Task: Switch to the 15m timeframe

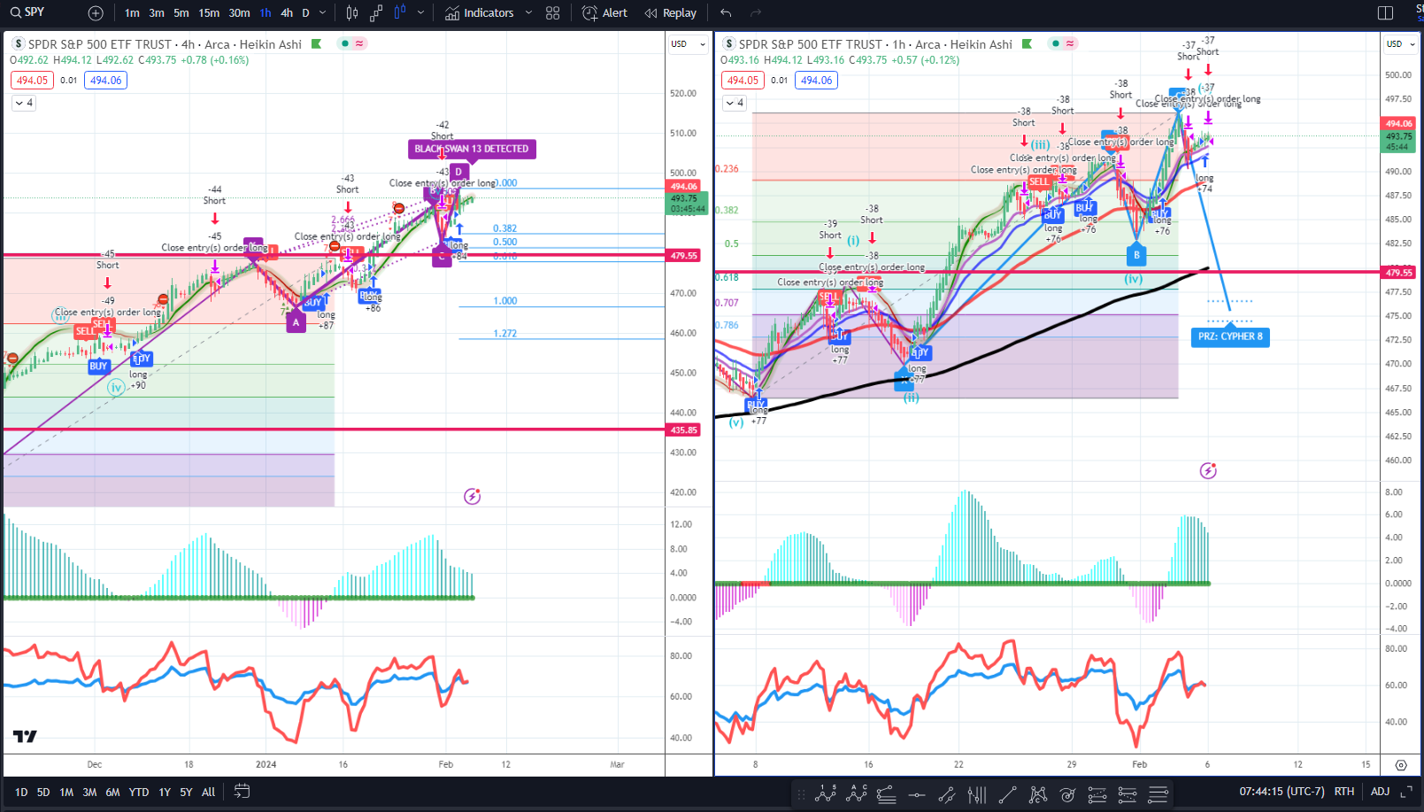Action: [209, 13]
